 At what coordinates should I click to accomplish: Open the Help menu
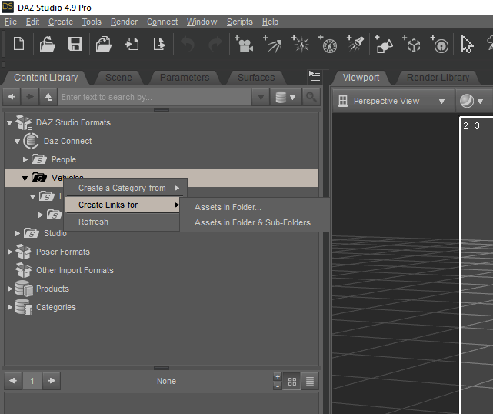click(270, 22)
